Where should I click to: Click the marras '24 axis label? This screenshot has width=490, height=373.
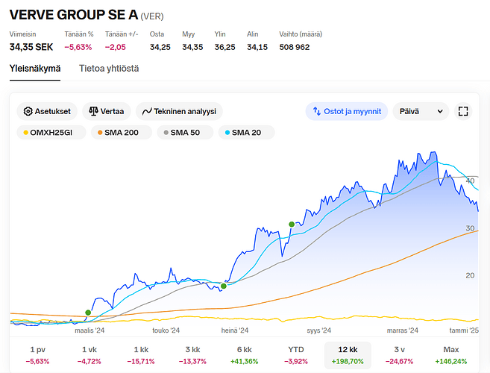tap(403, 330)
